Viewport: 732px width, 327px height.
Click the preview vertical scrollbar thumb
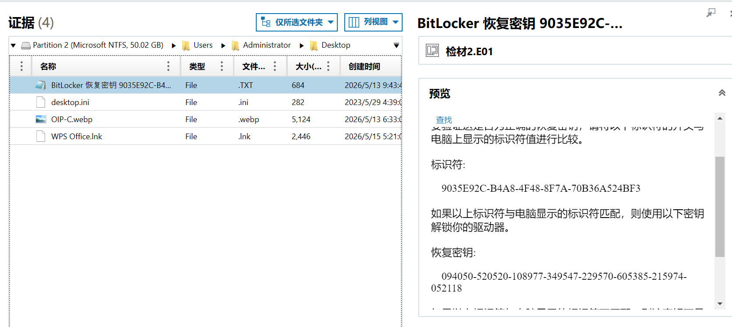pos(720,207)
